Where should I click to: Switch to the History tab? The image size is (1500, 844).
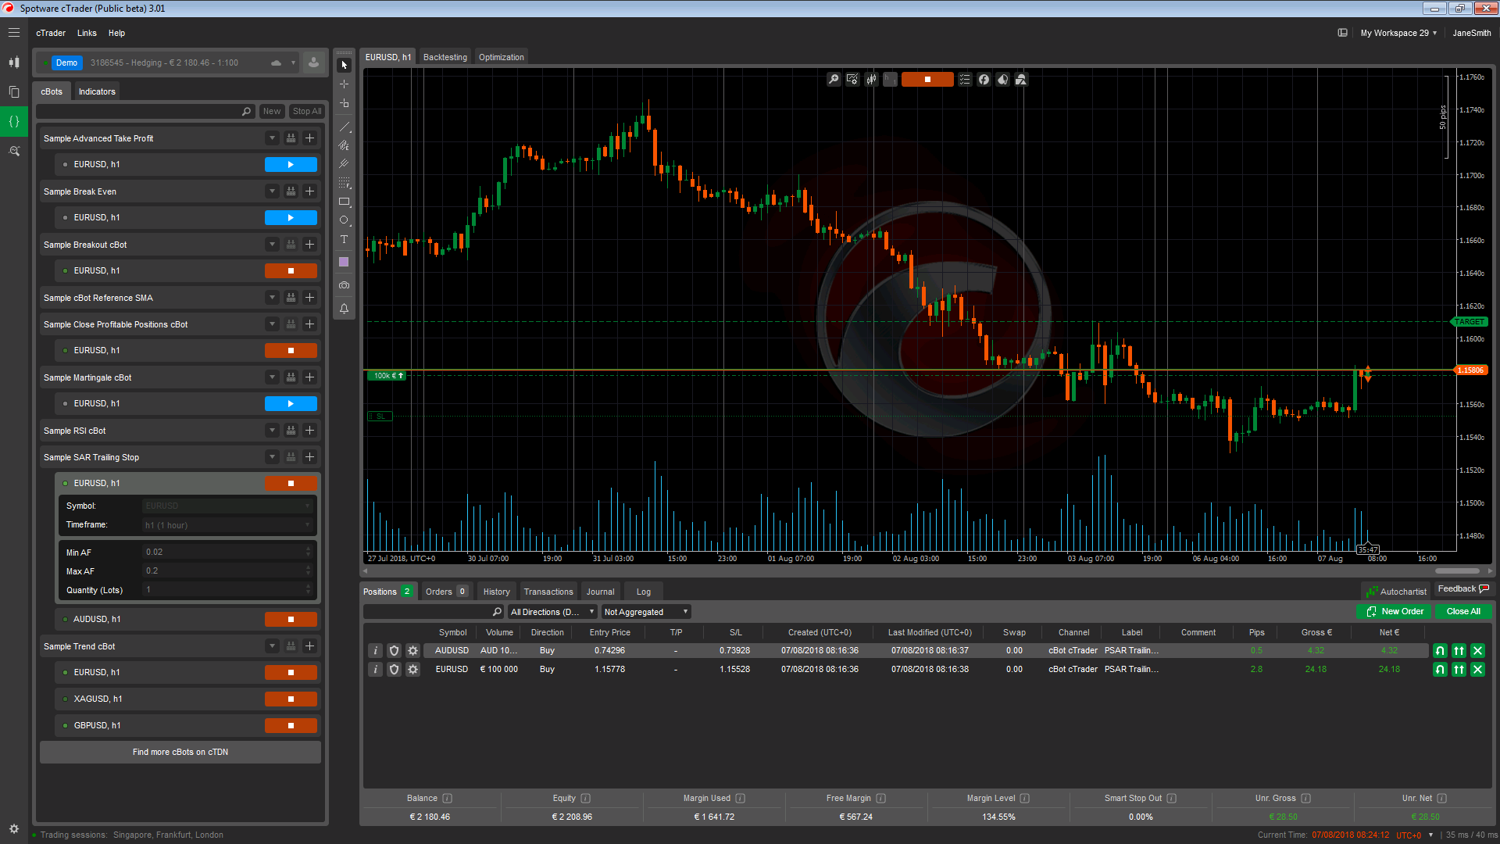point(496,592)
